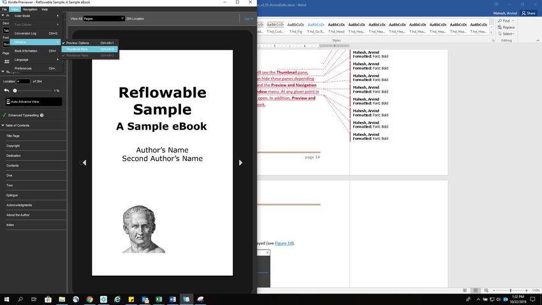The image size is (542, 305).
Task: Click Share button in Word
Action: click(529, 13)
